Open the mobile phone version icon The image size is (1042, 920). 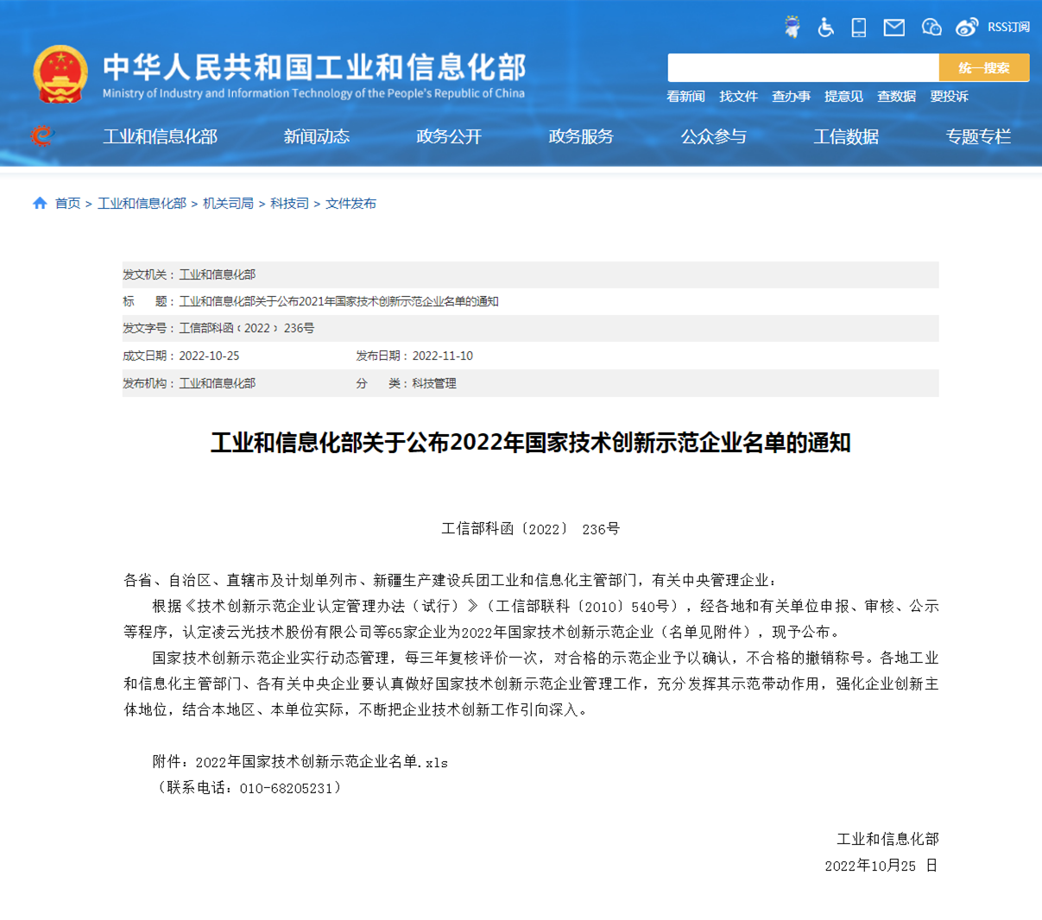click(858, 28)
